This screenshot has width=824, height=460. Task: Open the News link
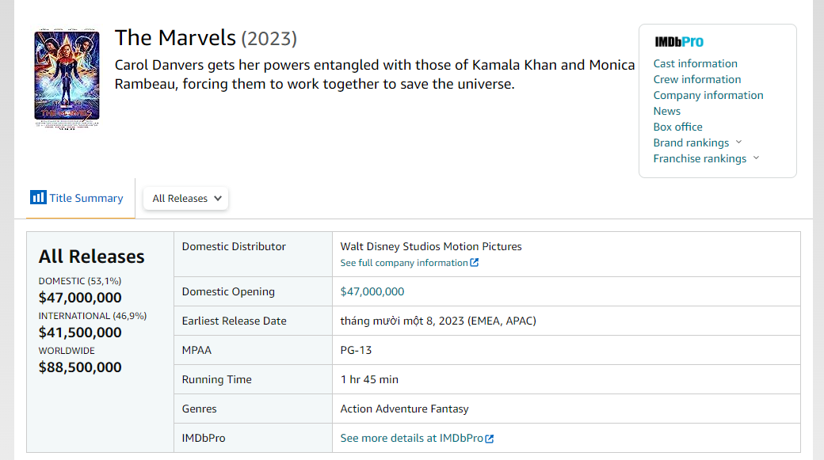pyautogui.click(x=666, y=111)
